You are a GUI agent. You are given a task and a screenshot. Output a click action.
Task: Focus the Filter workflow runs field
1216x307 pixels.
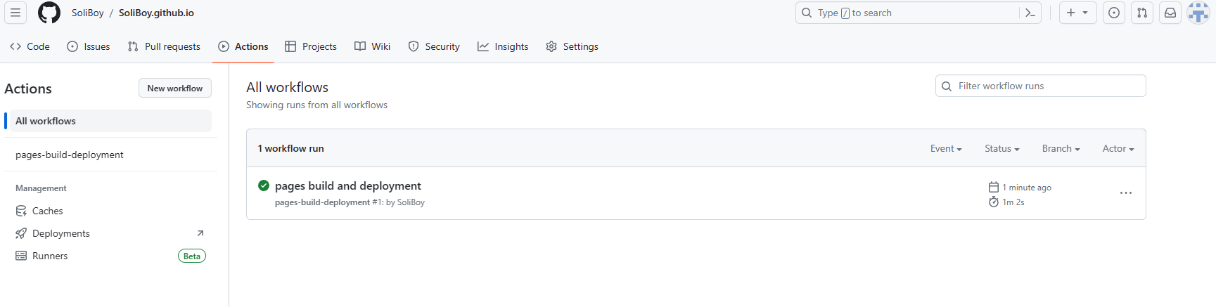click(1041, 86)
